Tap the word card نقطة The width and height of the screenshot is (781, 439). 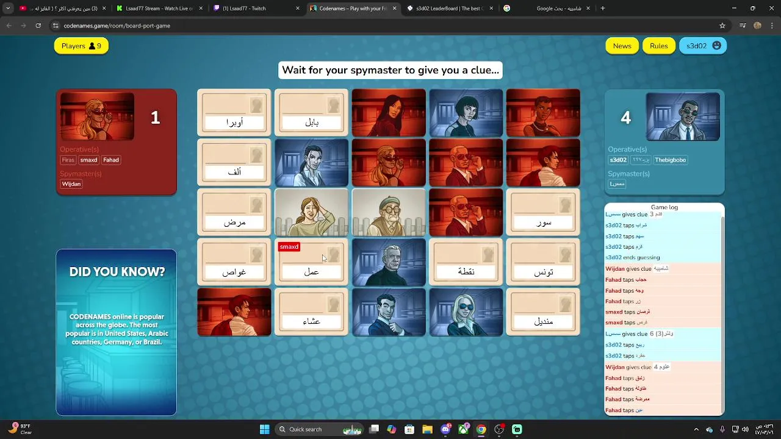466,262
